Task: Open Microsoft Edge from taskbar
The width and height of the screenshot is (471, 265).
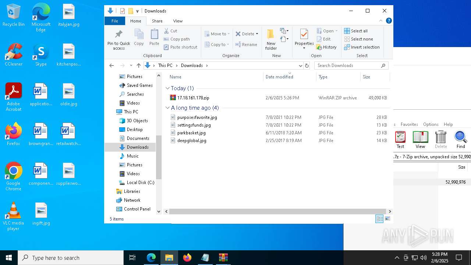Action: click(151, 258)
